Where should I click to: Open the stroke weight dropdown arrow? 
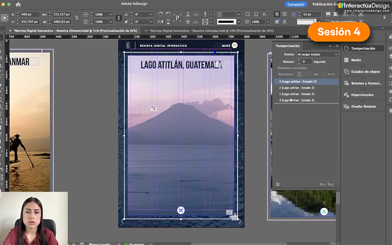coord(239,14)
